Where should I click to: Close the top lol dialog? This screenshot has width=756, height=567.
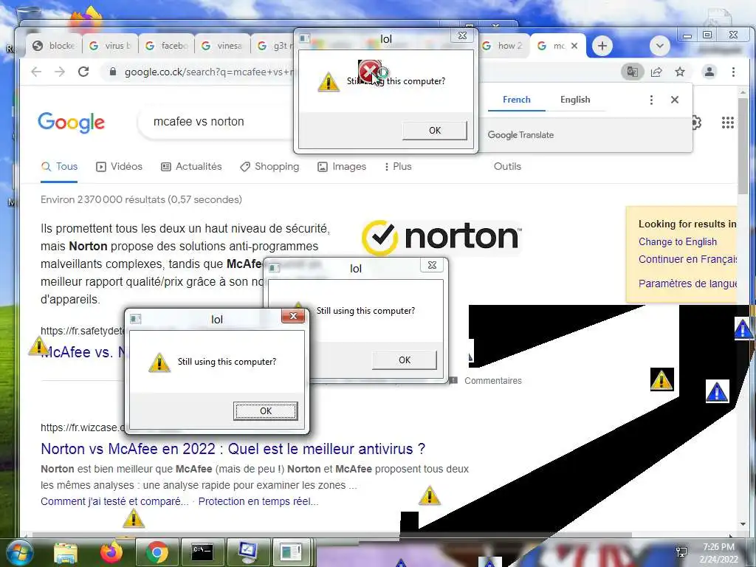[462, 35]
